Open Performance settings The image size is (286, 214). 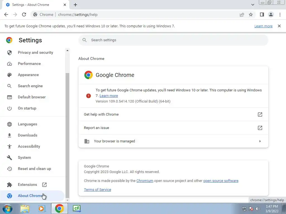tap(32, 64)
